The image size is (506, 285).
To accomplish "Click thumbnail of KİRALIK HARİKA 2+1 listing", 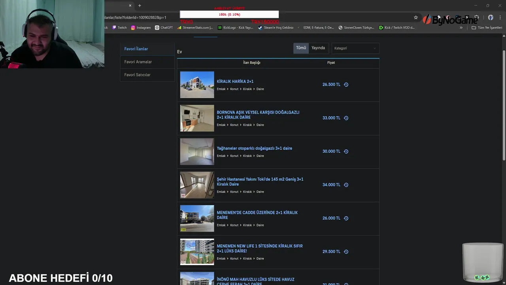I will tap(197, 85).
